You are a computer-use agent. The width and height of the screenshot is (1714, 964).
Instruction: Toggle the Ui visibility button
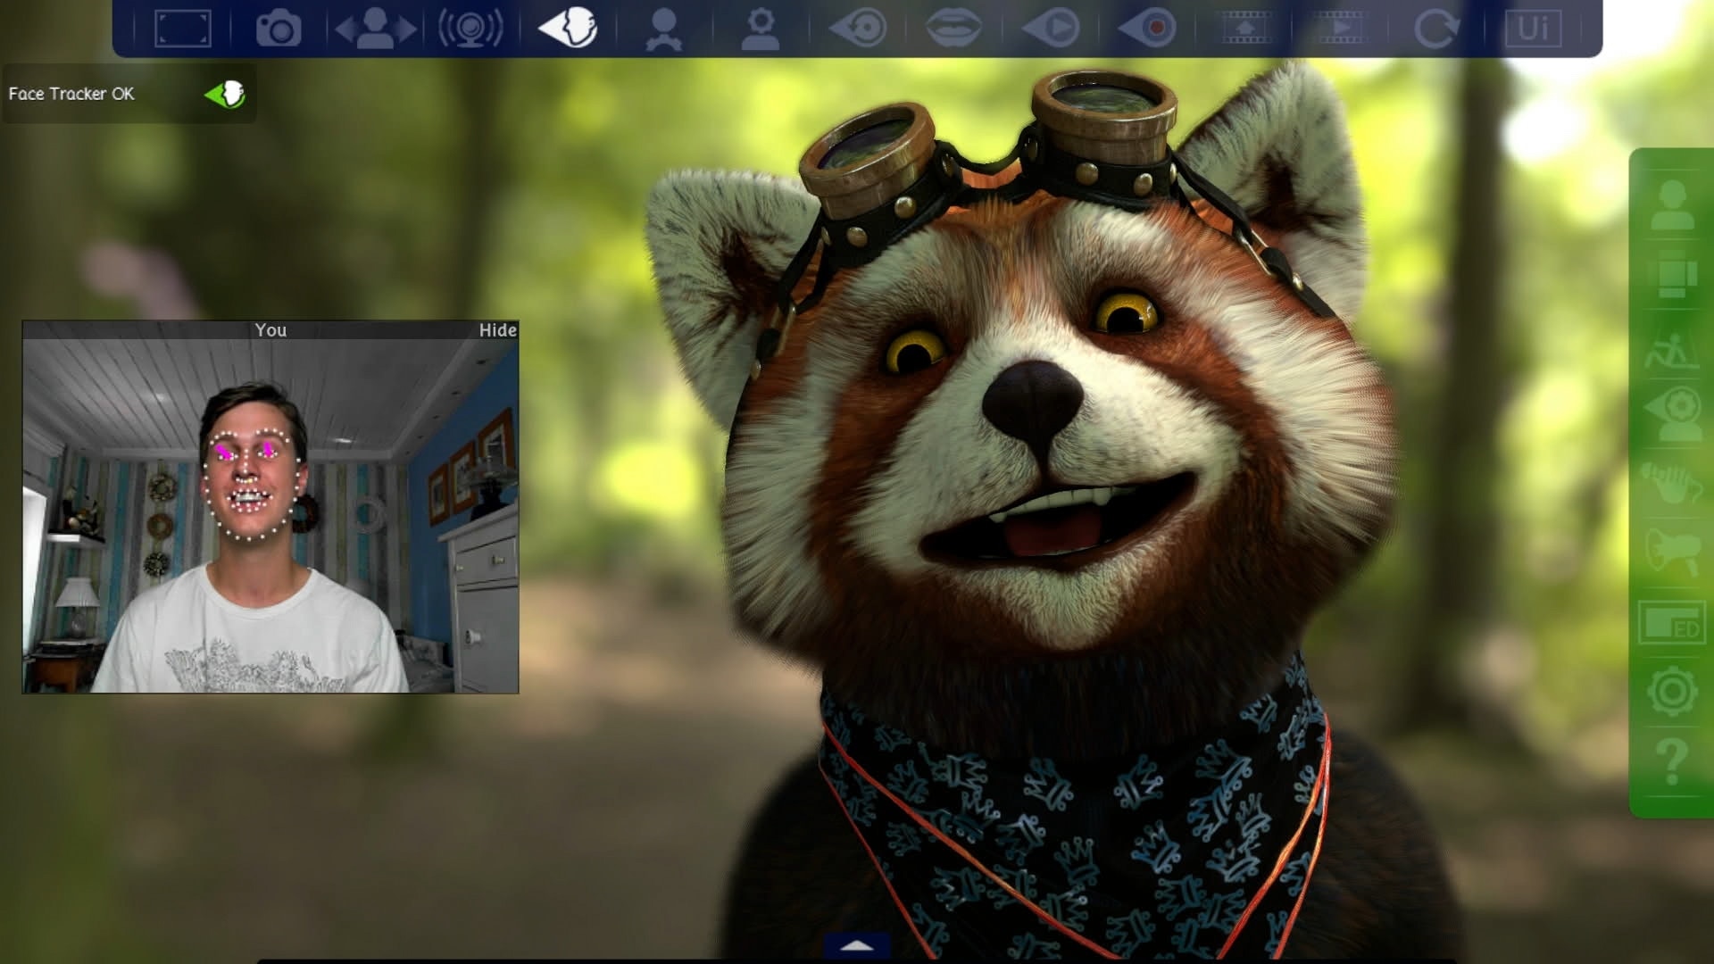coord(1533,29)
